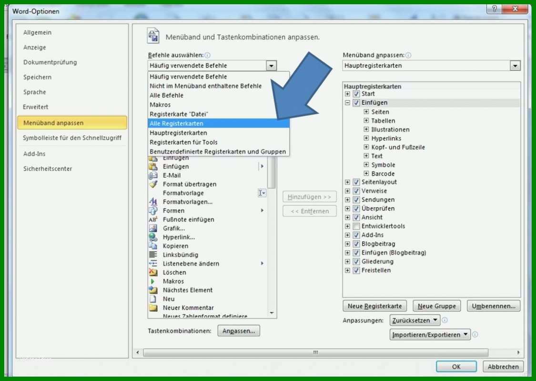Image resolution: width=536 pixels, height=381 pixels.
Task: Toggle the Blogbeitrag checkbox
Action: click(x=356, y=244)
